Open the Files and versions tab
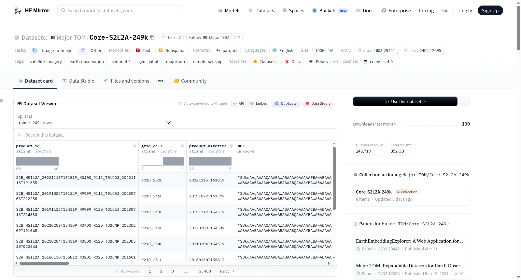 coord(134,81)
